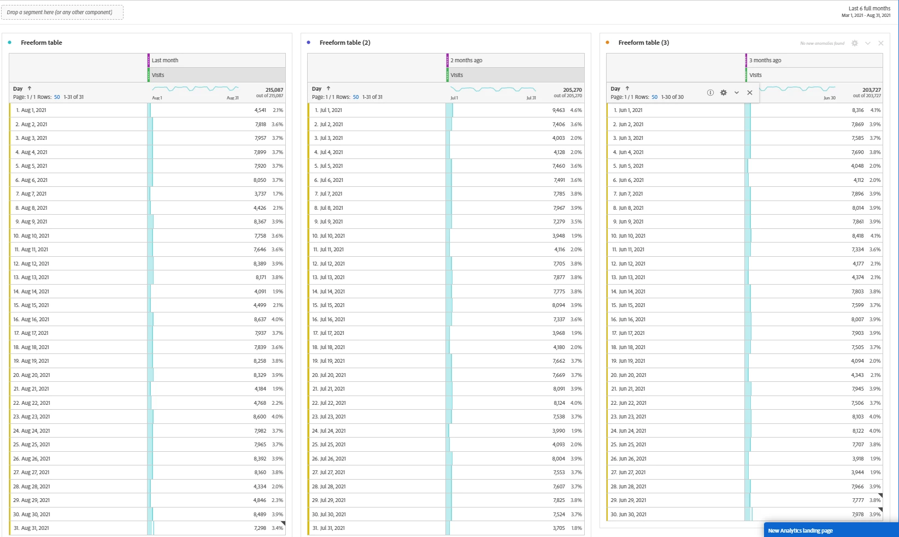Click the Freeform table title
This screenshot has width=899, height=537.
(42, 43)
